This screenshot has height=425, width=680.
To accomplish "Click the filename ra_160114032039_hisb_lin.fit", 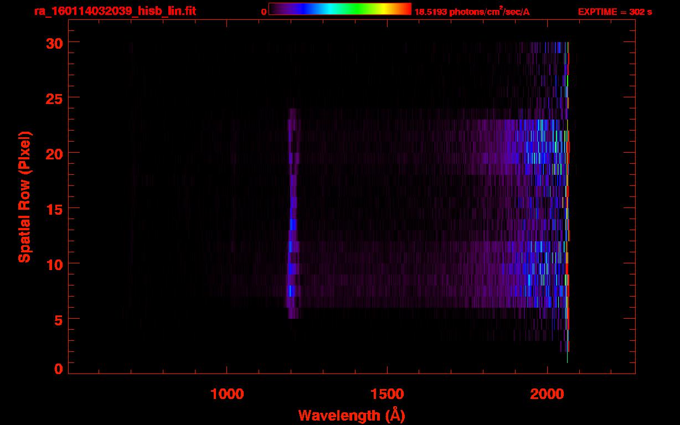I will tap(115, 11).
